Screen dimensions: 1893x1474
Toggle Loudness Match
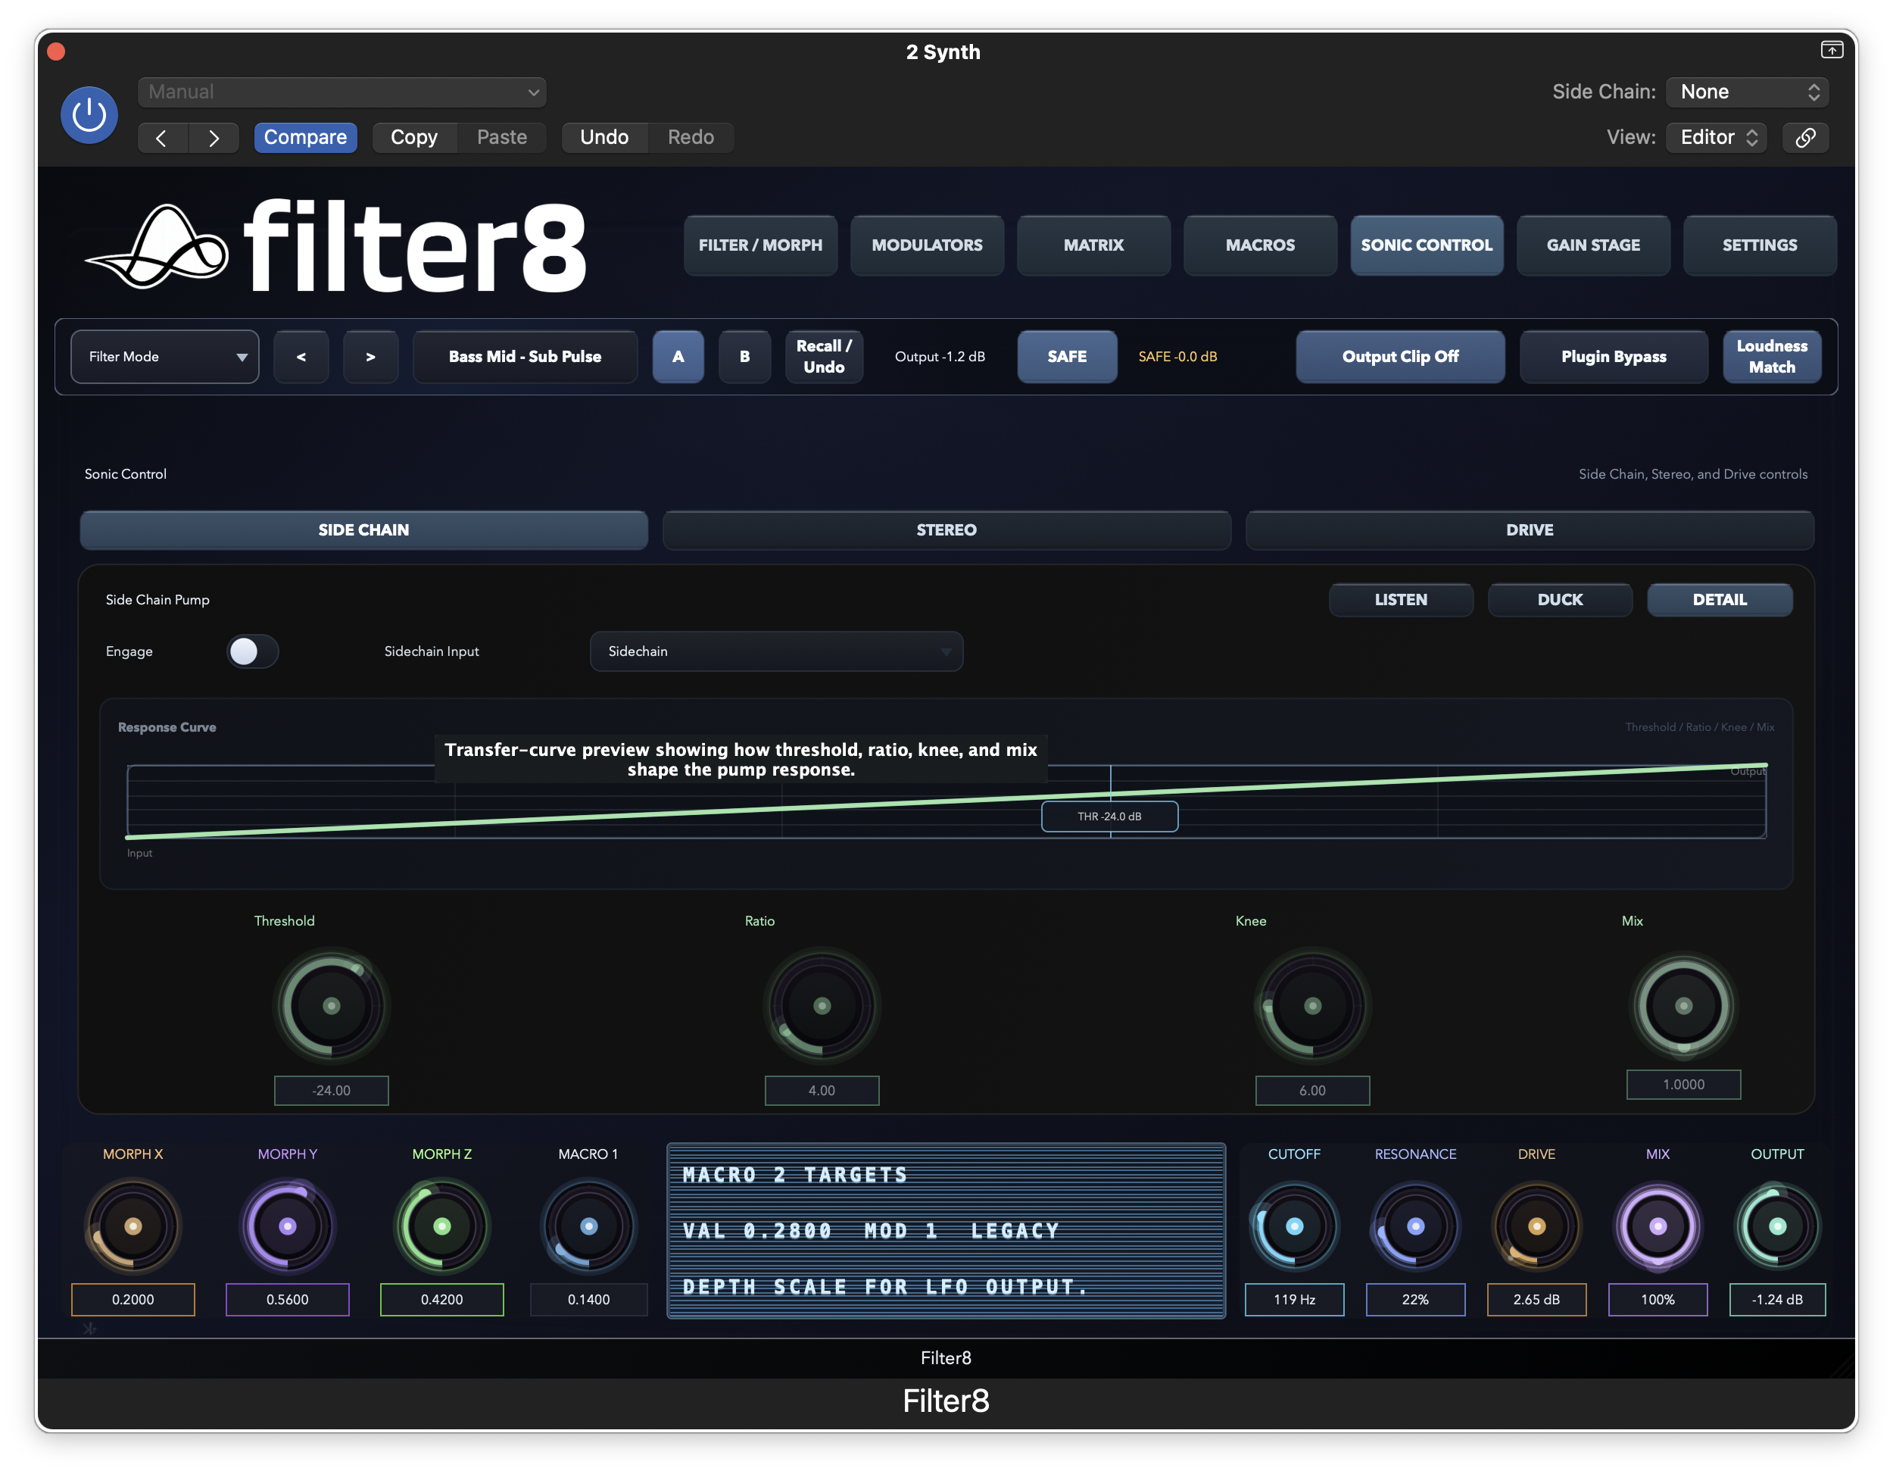[x=1772, y=356]
